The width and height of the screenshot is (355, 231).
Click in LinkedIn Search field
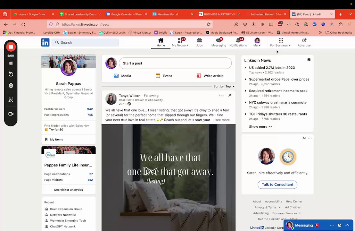[x=85, y=42]
